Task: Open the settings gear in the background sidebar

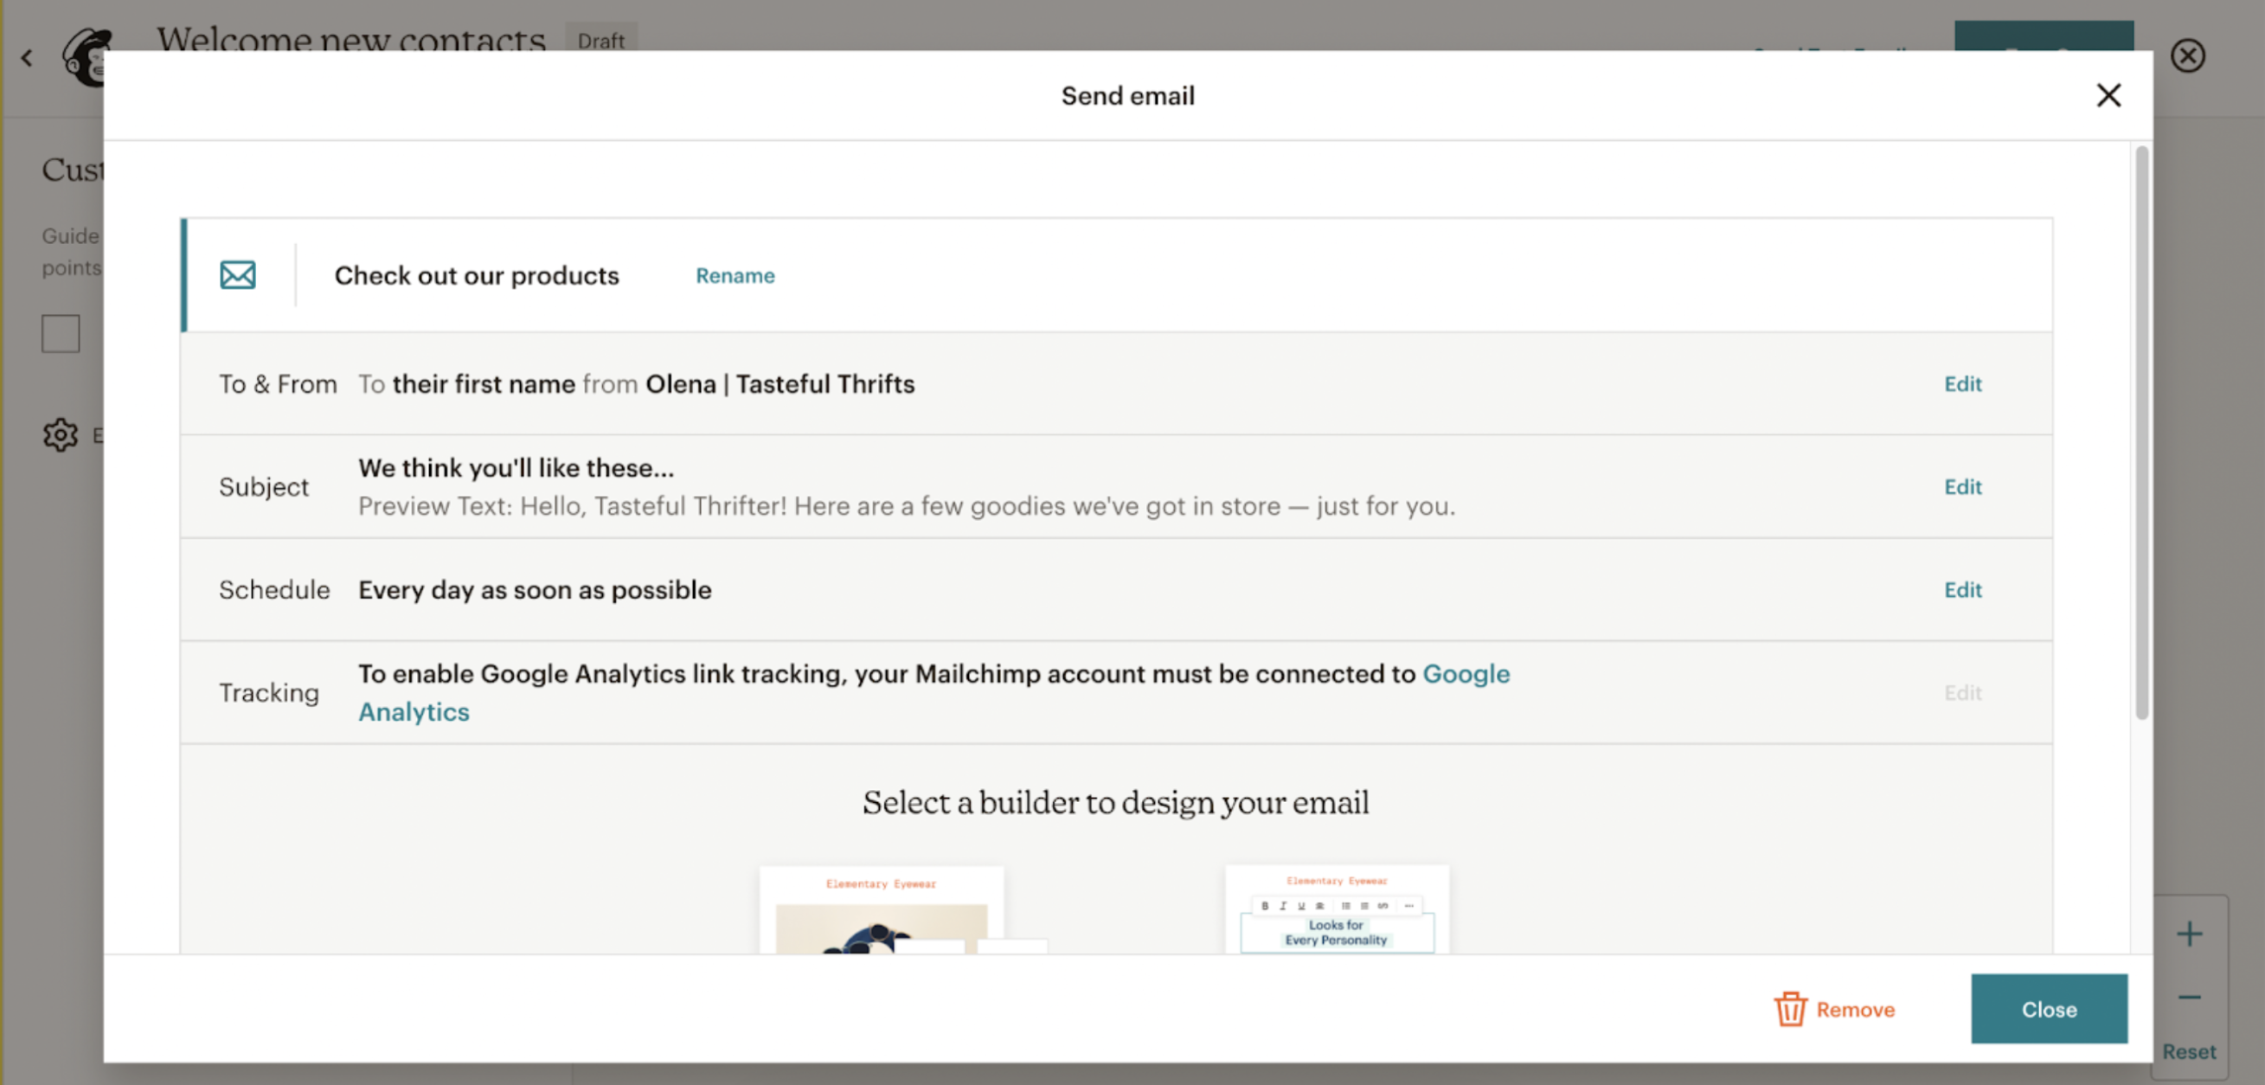Action: coord(60,434)
